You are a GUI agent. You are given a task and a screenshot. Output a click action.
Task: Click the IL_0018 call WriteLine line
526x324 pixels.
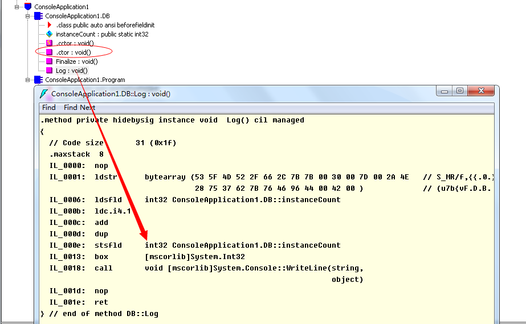pos(206,268)
